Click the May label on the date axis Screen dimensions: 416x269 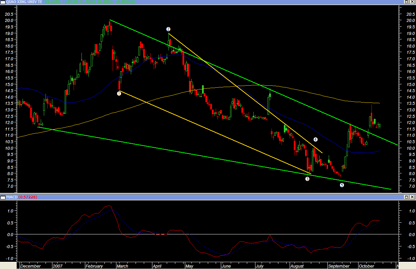[x=190, y=266]
